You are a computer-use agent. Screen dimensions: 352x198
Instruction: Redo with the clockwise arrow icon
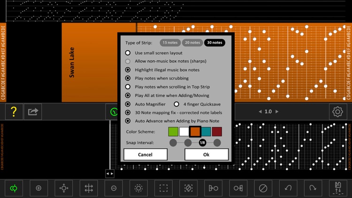313,188
